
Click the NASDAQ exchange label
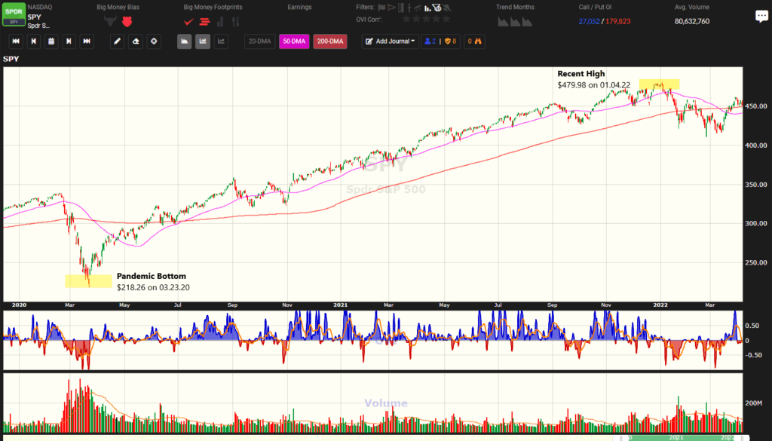(x=40, y=7)
